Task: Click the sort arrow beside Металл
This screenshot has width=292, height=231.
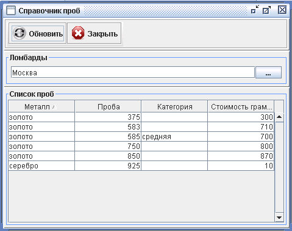Action: (54, 107)
